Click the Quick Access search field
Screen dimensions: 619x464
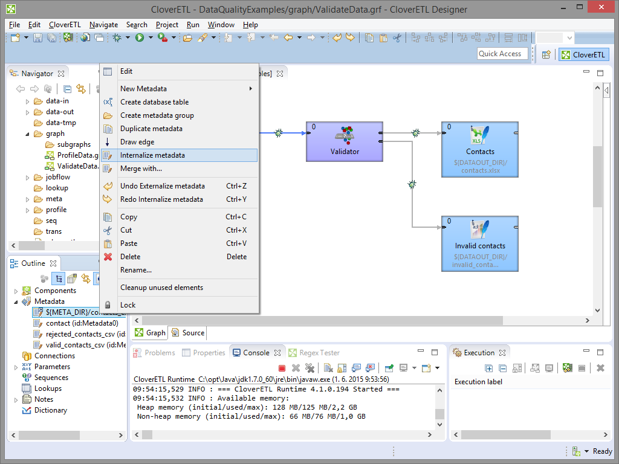(x=500, y=54)
